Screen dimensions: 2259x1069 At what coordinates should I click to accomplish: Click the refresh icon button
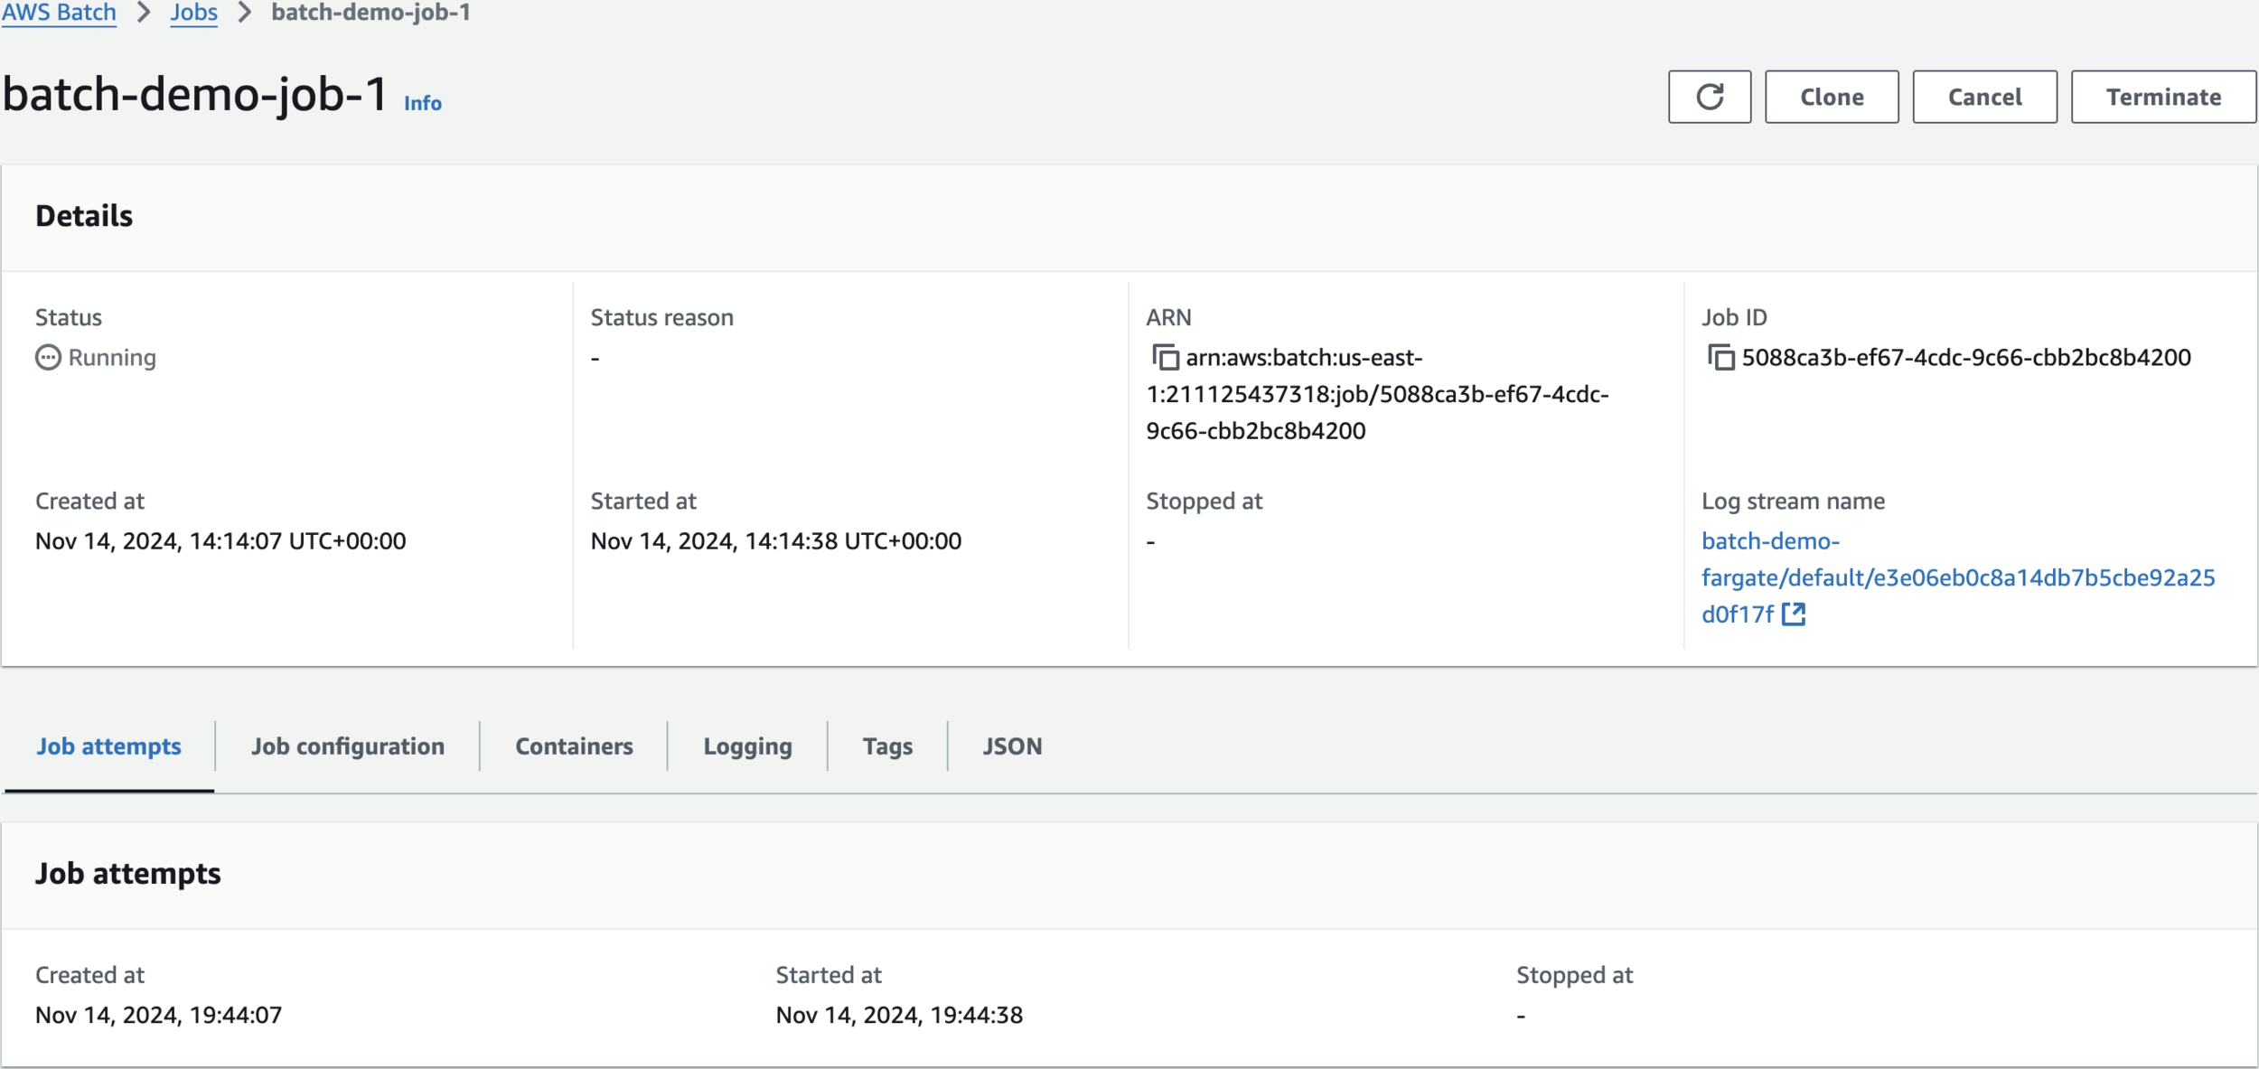click(x=1709, y=97)
